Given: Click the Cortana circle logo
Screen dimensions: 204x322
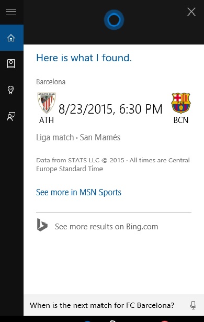Looking at the screenshot, I should tap(114, 20).
